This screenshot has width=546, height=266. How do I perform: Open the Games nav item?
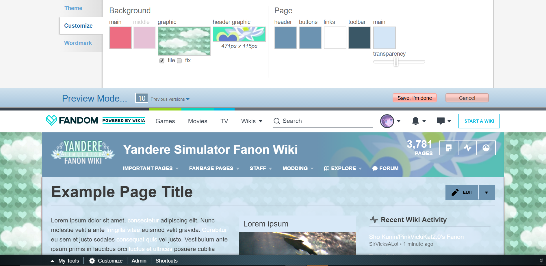165,121
